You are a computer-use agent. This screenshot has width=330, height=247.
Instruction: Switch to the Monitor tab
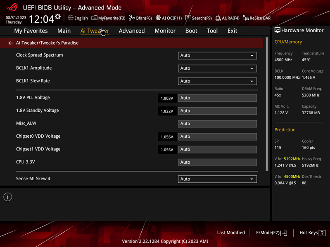coord(165,31)
